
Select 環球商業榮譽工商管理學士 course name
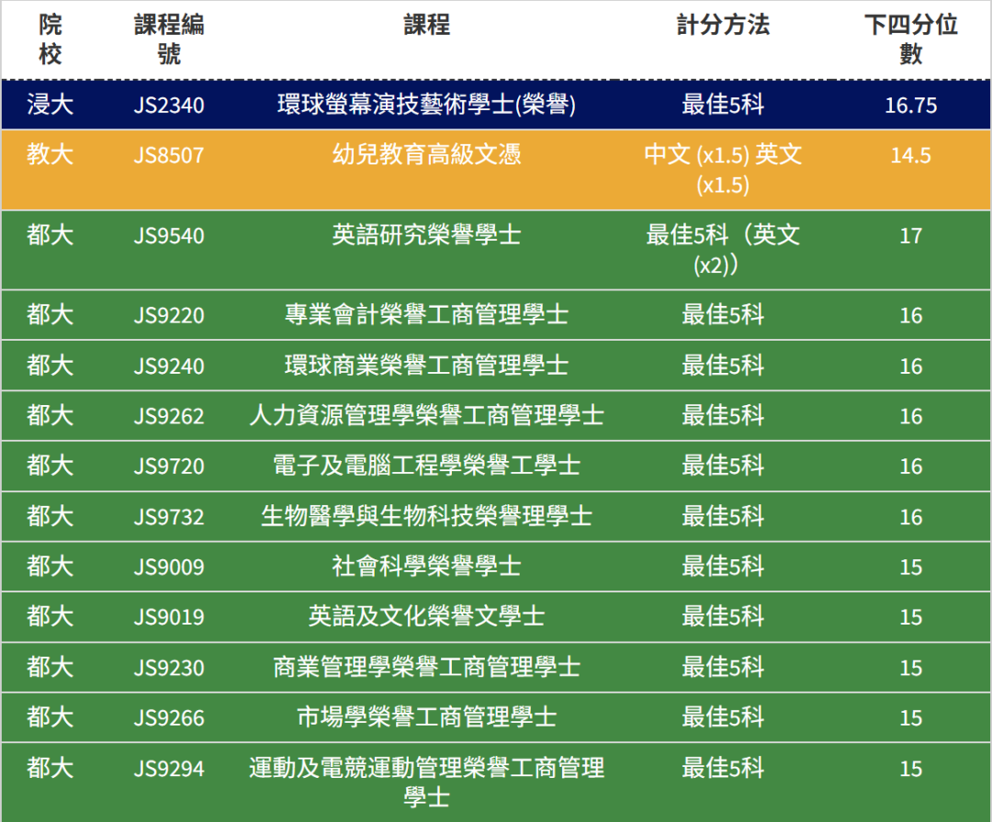tap(427, 366)
